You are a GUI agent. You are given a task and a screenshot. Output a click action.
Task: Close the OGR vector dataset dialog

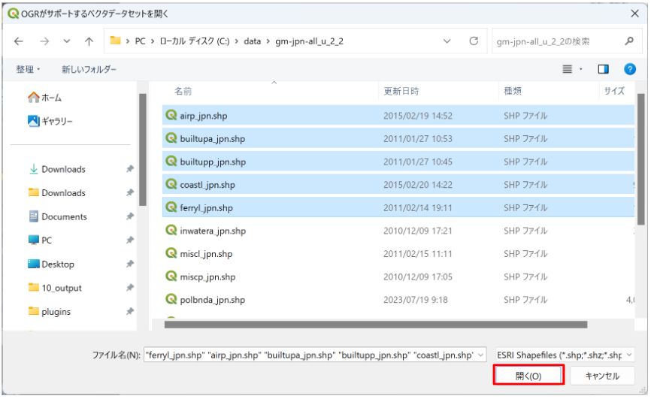pyautogui.click(x=634, y=14)
